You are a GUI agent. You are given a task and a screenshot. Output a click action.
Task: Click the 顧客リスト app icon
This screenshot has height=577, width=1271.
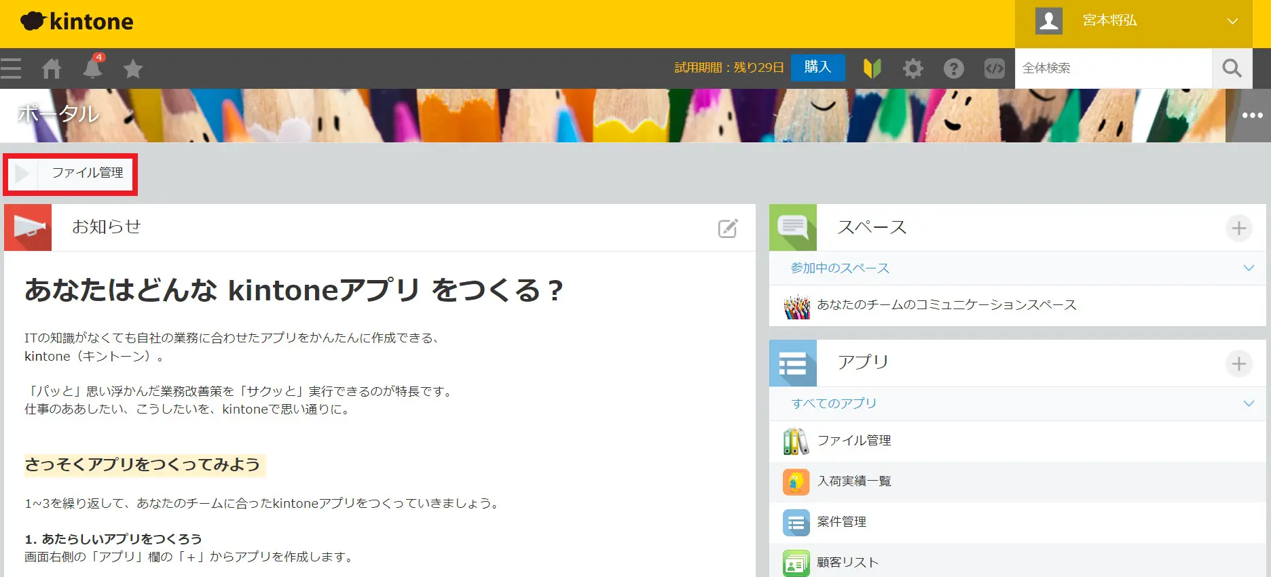pos(796,563)
